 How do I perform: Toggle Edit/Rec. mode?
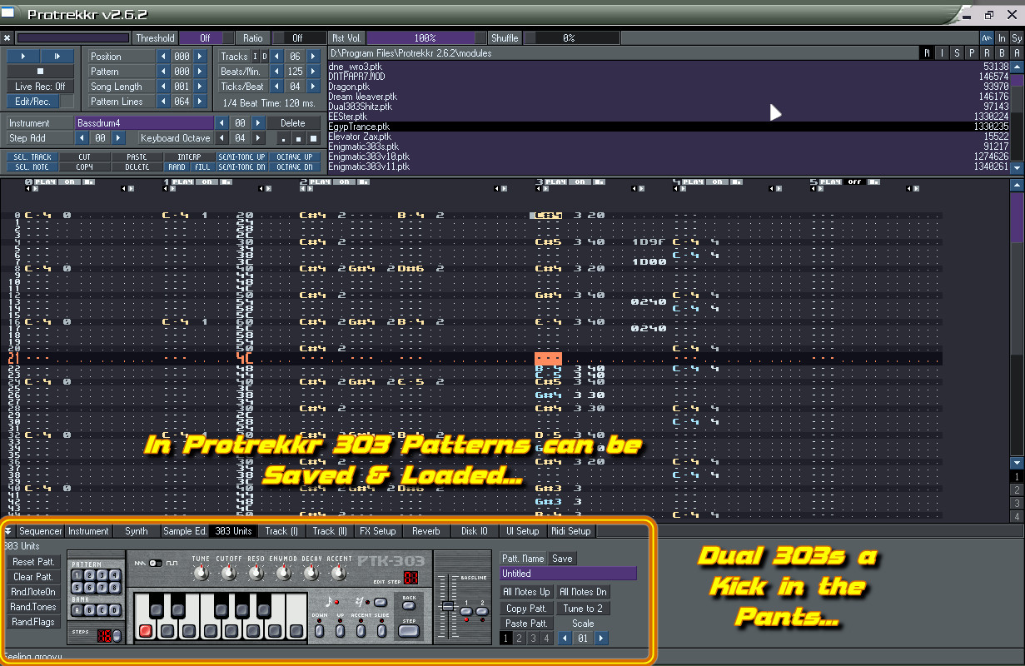point(32,102)
